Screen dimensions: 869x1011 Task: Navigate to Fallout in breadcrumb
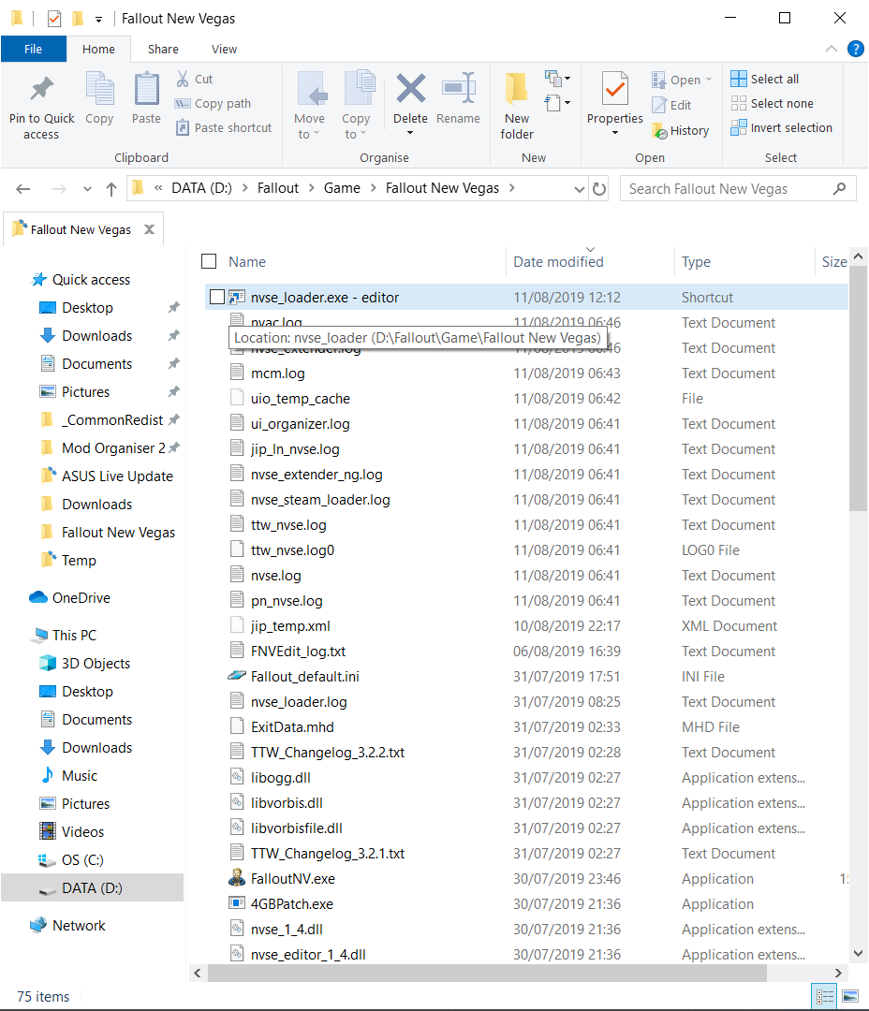(x=278, y=188)
